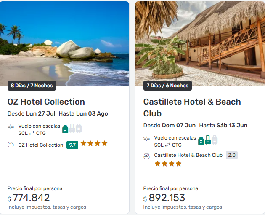The image size is (265, 215).
Task: Click the bed icon beside Castillete Hotel name
Action: click(147, 156)
